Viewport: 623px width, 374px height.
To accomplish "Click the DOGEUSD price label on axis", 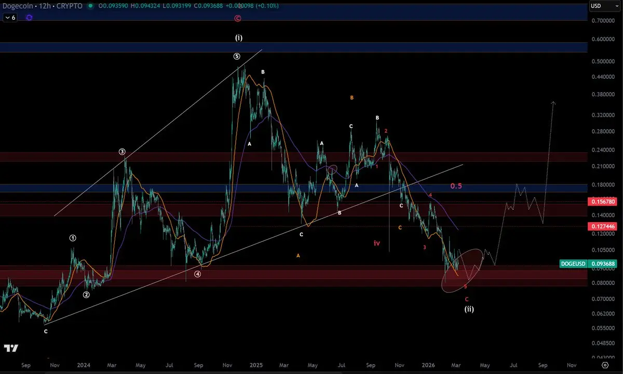I will tap(573, 264).
